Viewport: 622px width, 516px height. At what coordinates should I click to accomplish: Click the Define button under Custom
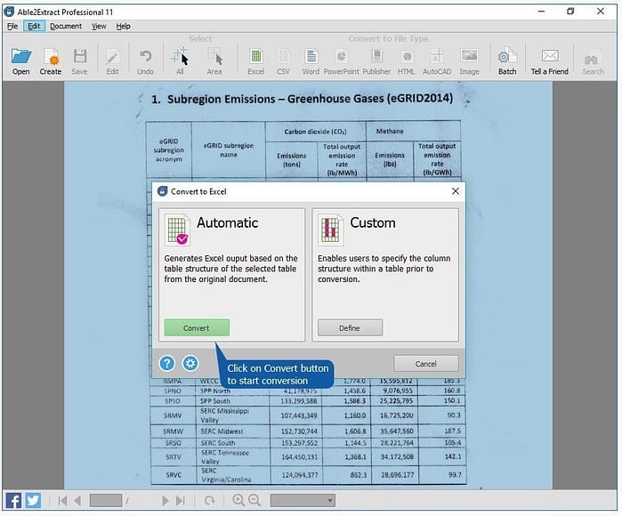pos(350,328)
